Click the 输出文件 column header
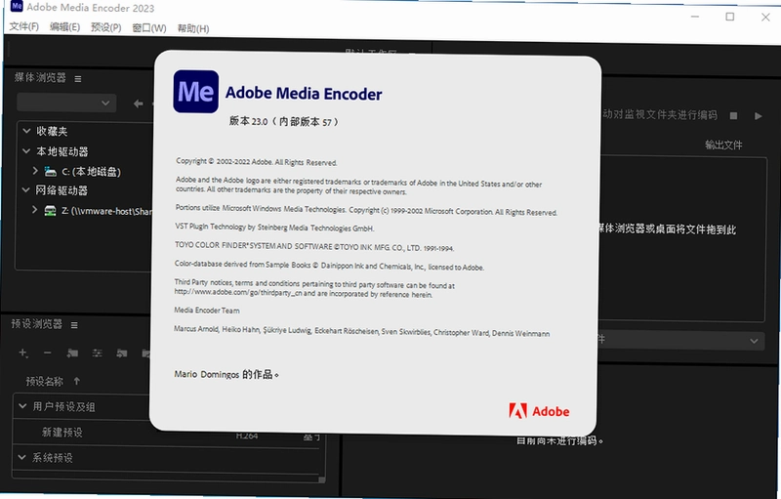This screenshot has height=499, width=781. pos(723,145)
